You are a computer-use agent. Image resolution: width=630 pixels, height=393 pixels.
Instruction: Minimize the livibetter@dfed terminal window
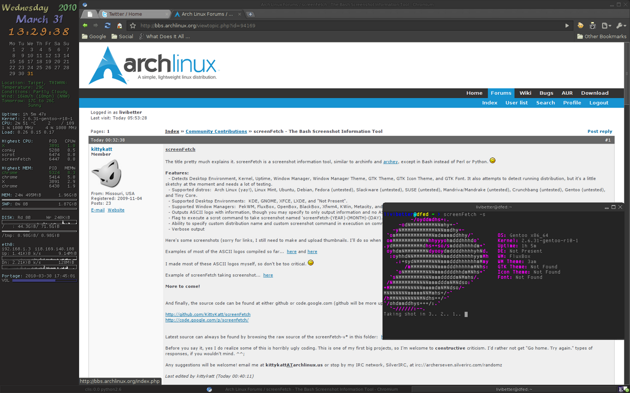tap(607, 207)
